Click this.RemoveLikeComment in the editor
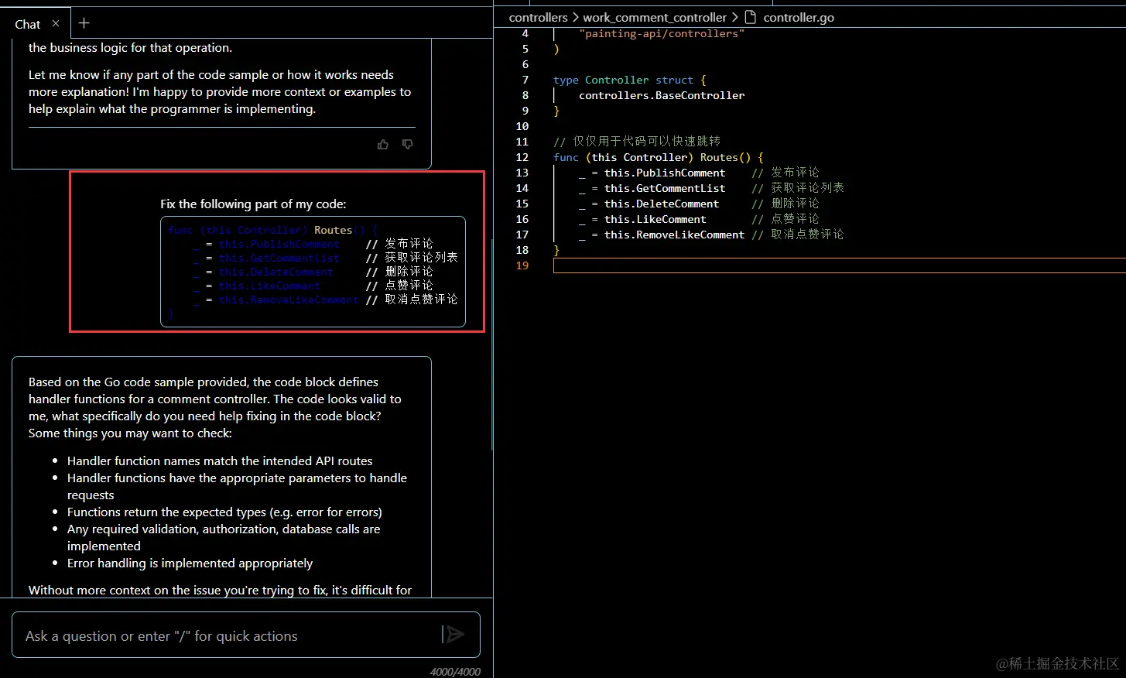 [x=675, y=235]
